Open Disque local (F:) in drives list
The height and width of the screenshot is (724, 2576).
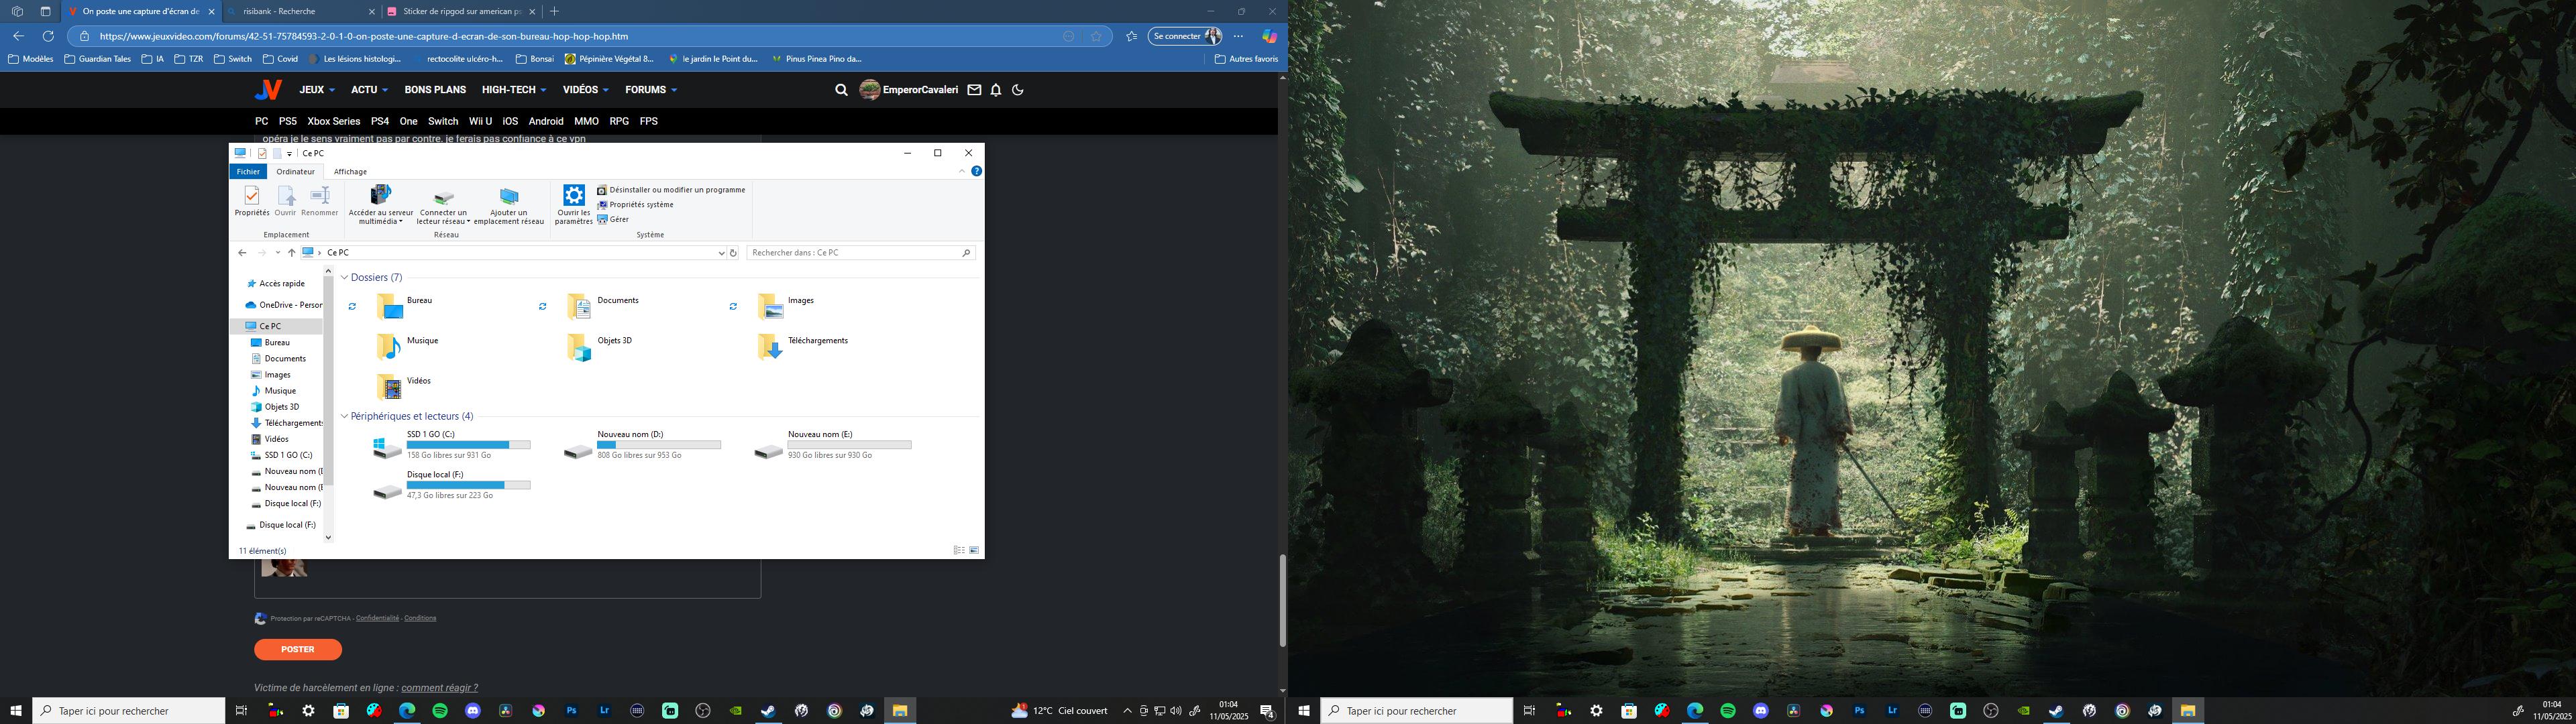pyautogui.click(x=452, y=485)
